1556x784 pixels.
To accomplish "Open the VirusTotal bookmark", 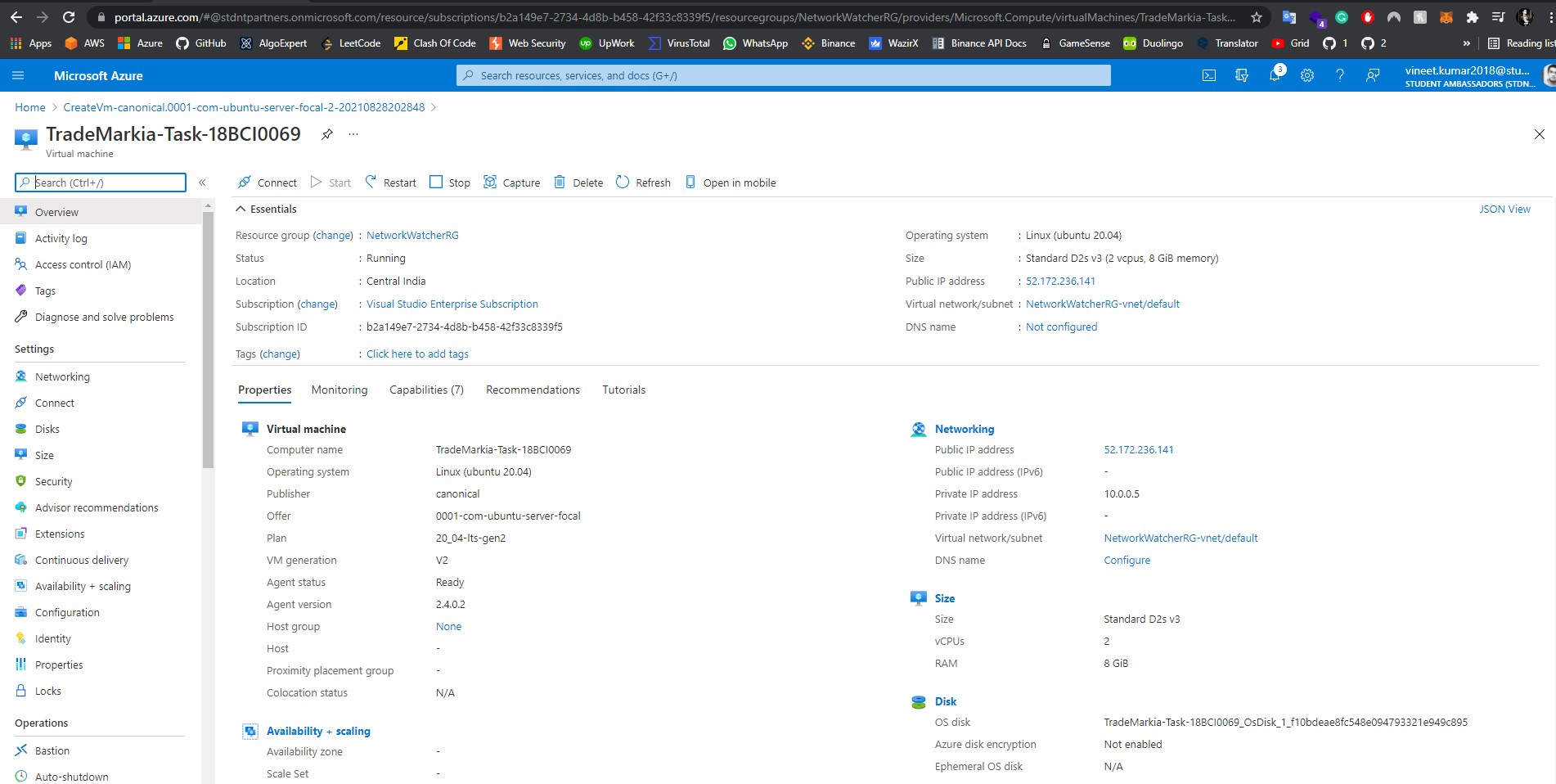I will coord(679,43).
